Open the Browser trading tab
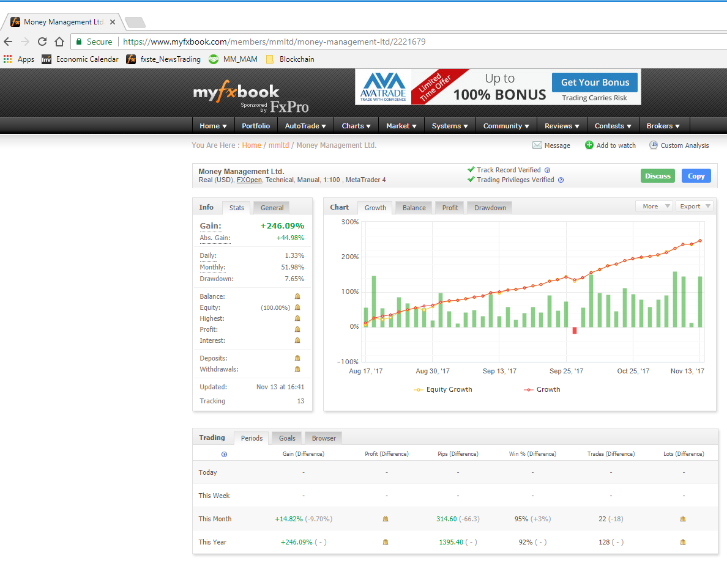This screenshot has width=727, height=561. tap(324, 438)
